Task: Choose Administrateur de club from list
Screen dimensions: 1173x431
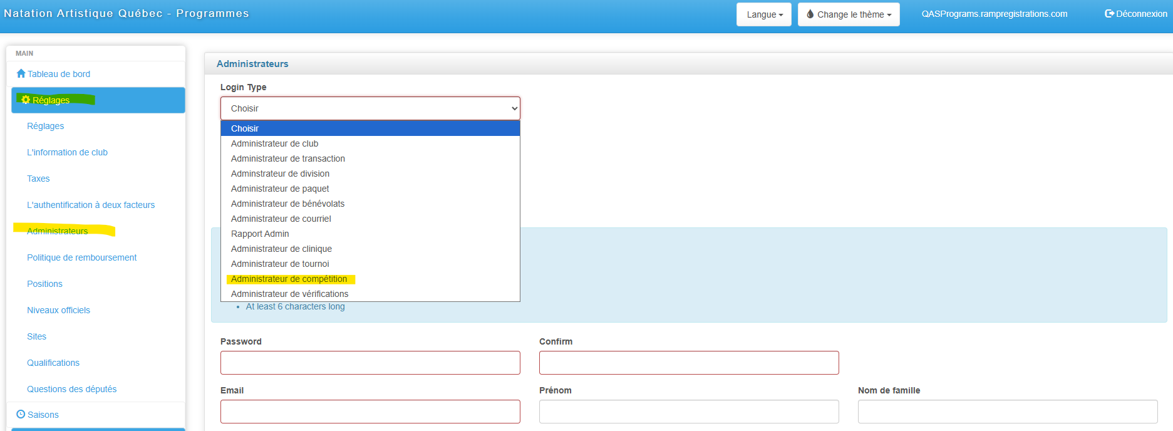Action: tap(274, 143)
